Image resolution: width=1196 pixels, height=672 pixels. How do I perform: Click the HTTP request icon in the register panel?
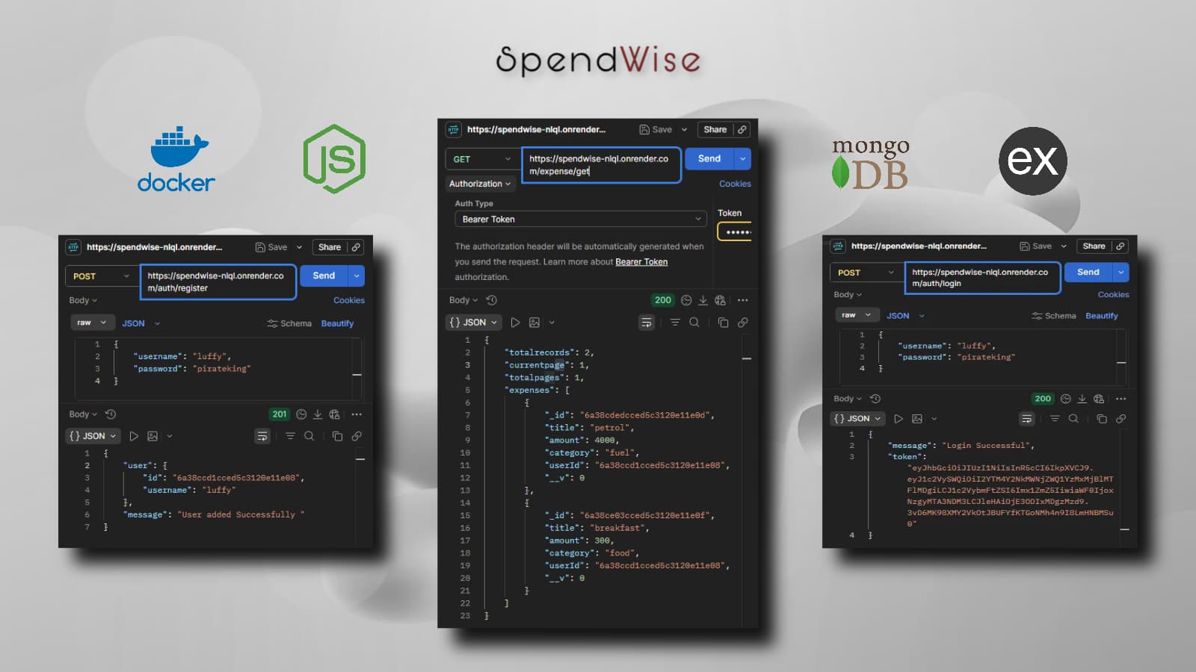tap(73, 247)
